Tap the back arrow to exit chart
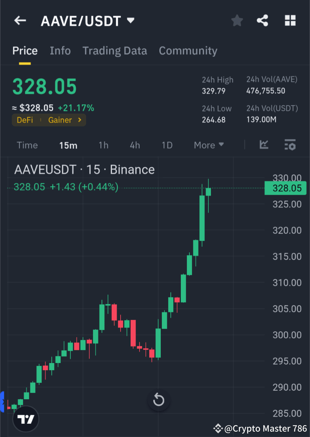The image size is (310, 437). (20, 20)
